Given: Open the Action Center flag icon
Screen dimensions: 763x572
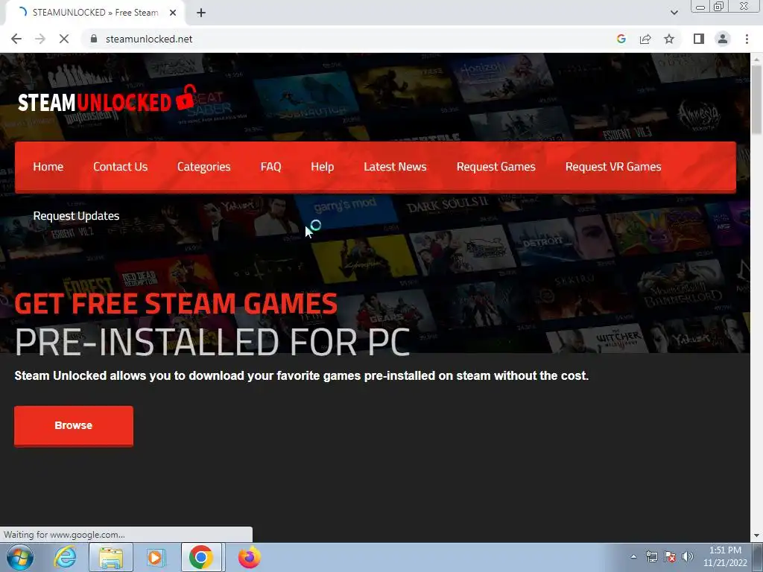Looking at the screenshot, I should (670, 556).
